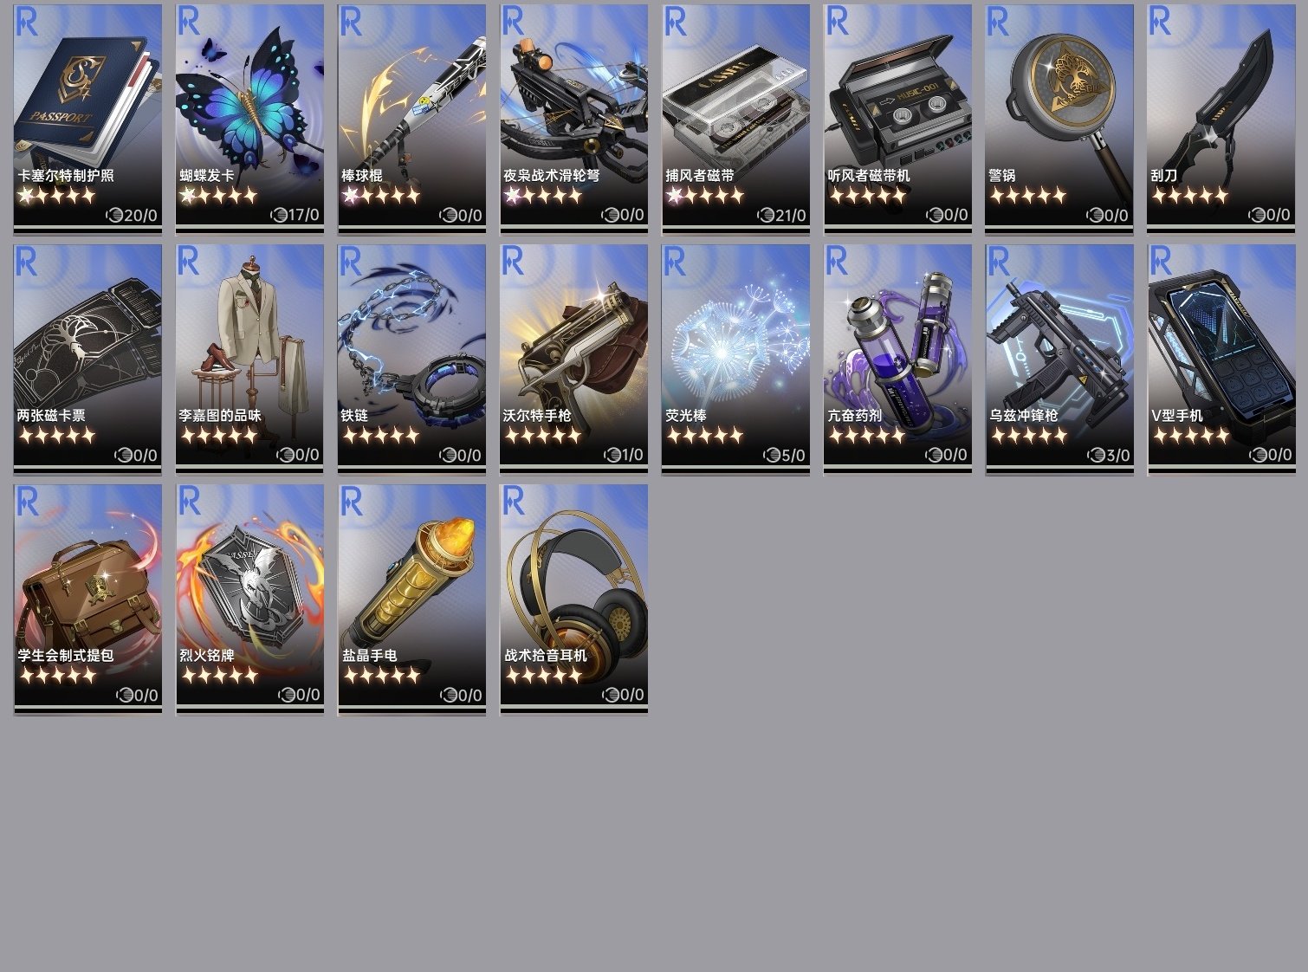1308x972 pixels.
Task: Choose the 盐晶手电 flashlight card
Action: pos(411,599)
